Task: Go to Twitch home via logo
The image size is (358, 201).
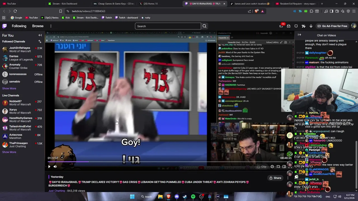Action: pos(4,26)
